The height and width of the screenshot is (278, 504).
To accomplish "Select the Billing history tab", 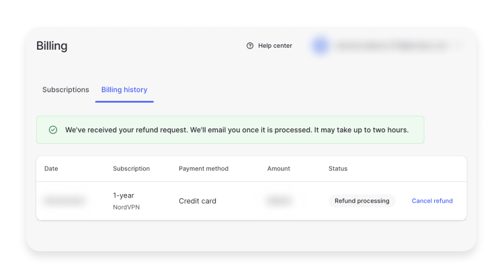I will point(124,90).
